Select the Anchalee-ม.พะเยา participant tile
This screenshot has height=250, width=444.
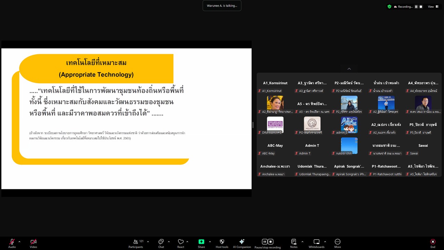pos(275,167)
